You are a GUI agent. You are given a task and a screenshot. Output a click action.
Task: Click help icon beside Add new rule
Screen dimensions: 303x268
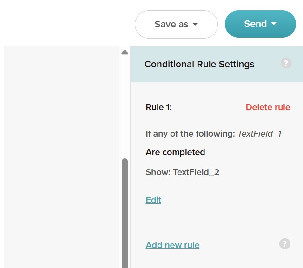pyautogui.click(x=284, y=244)
